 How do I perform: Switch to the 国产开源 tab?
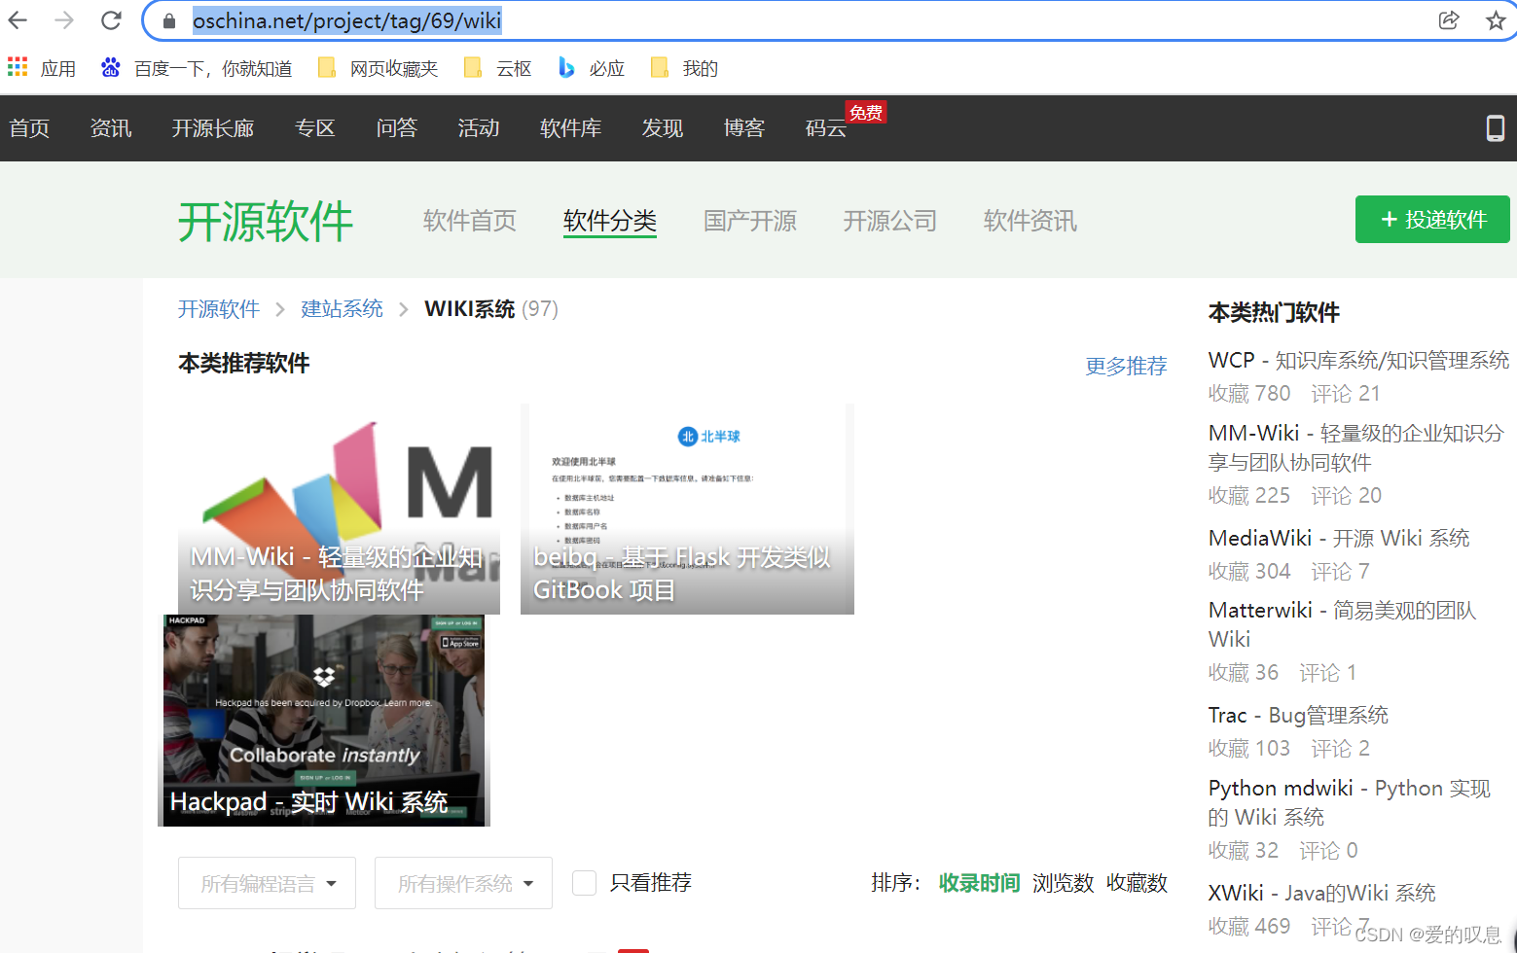tap(750, 221)
